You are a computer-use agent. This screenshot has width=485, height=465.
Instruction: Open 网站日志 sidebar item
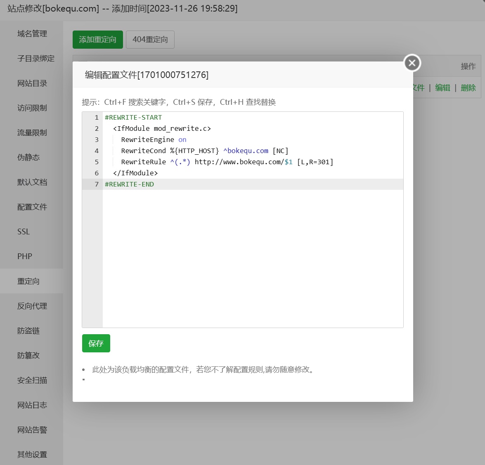pyautogui.click(x=32, y=405)
